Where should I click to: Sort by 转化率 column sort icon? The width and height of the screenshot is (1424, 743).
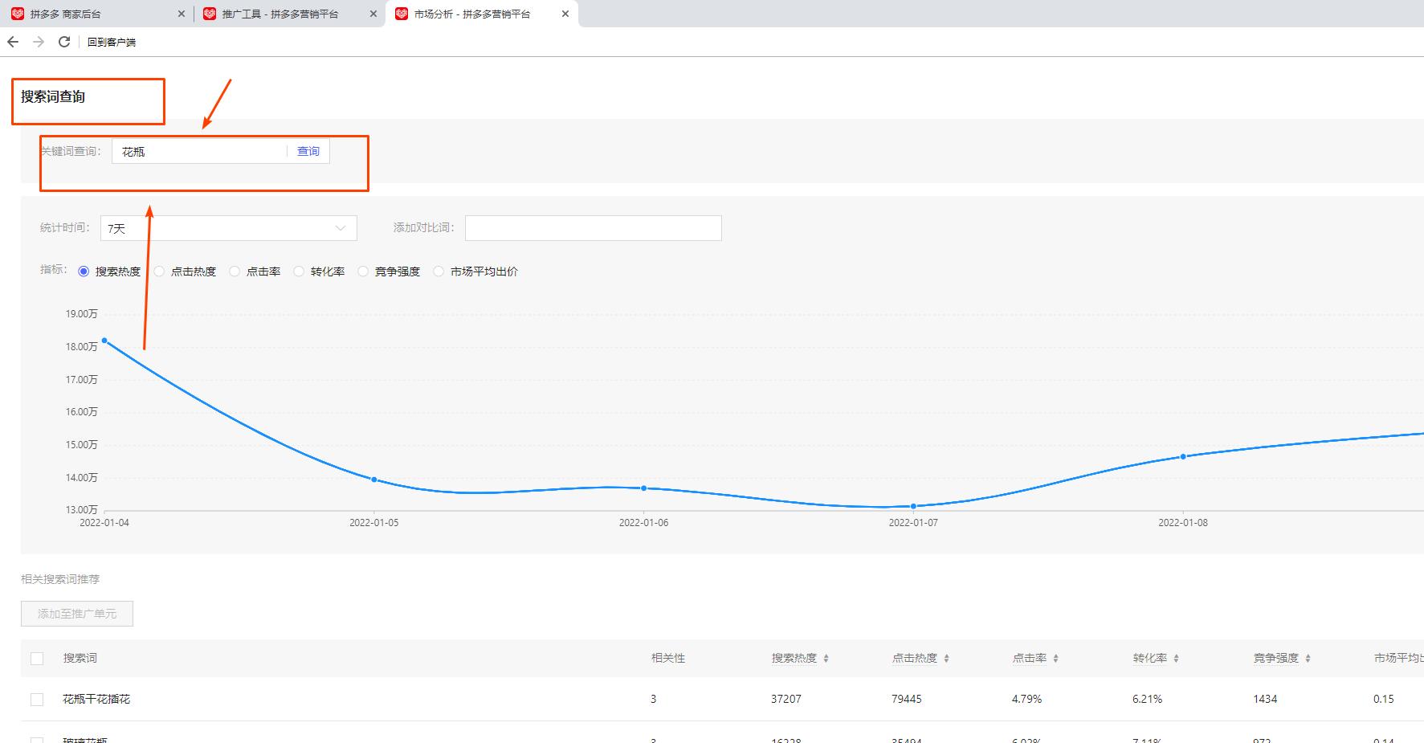click(x=1176, y=659)
